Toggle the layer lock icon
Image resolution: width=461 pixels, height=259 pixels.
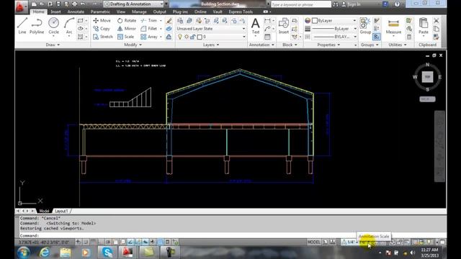tap(192, 37)
